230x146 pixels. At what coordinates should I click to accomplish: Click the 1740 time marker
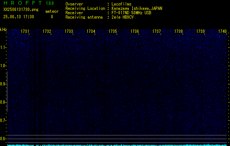(223, 31)
